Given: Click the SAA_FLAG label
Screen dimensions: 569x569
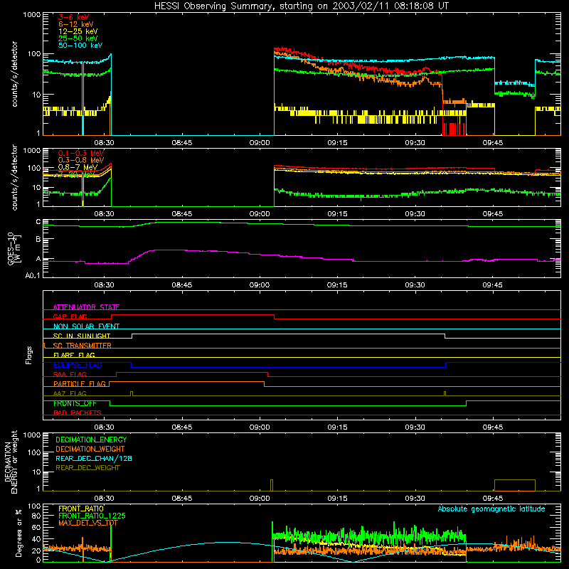Looking at the screenshot, I should click(x=70, y=374).
